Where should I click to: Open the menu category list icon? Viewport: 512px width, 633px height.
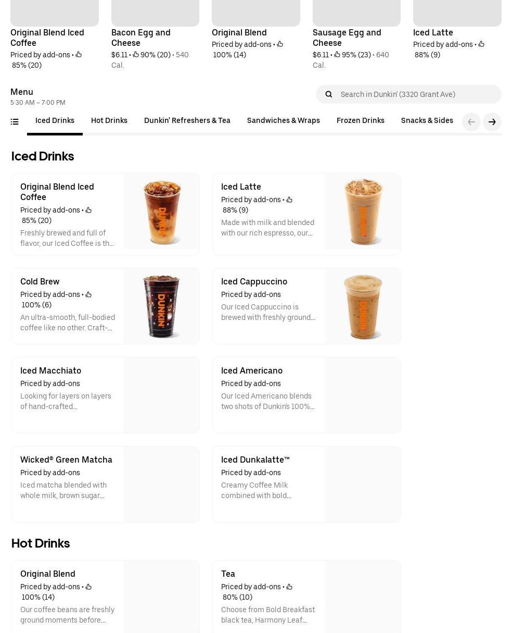click(x=15, y=122)
